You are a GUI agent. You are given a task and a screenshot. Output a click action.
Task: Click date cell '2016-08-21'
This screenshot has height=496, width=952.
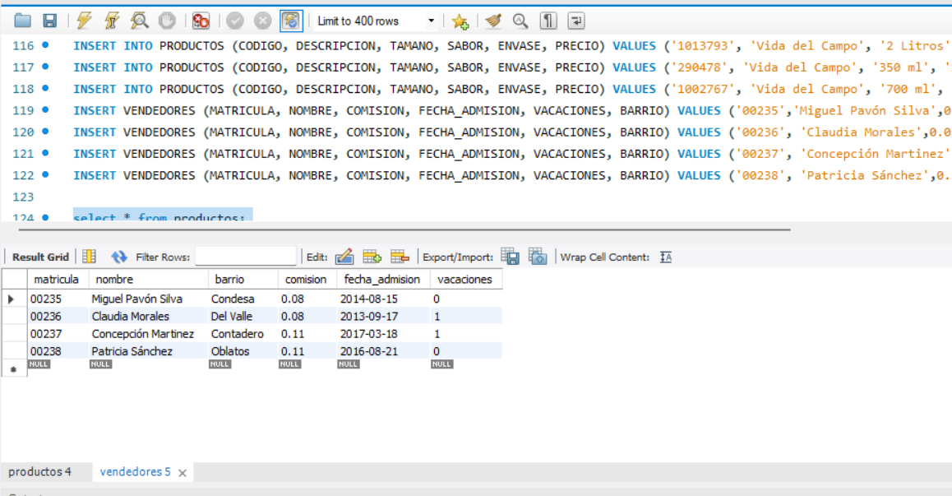tap(384, 351)
